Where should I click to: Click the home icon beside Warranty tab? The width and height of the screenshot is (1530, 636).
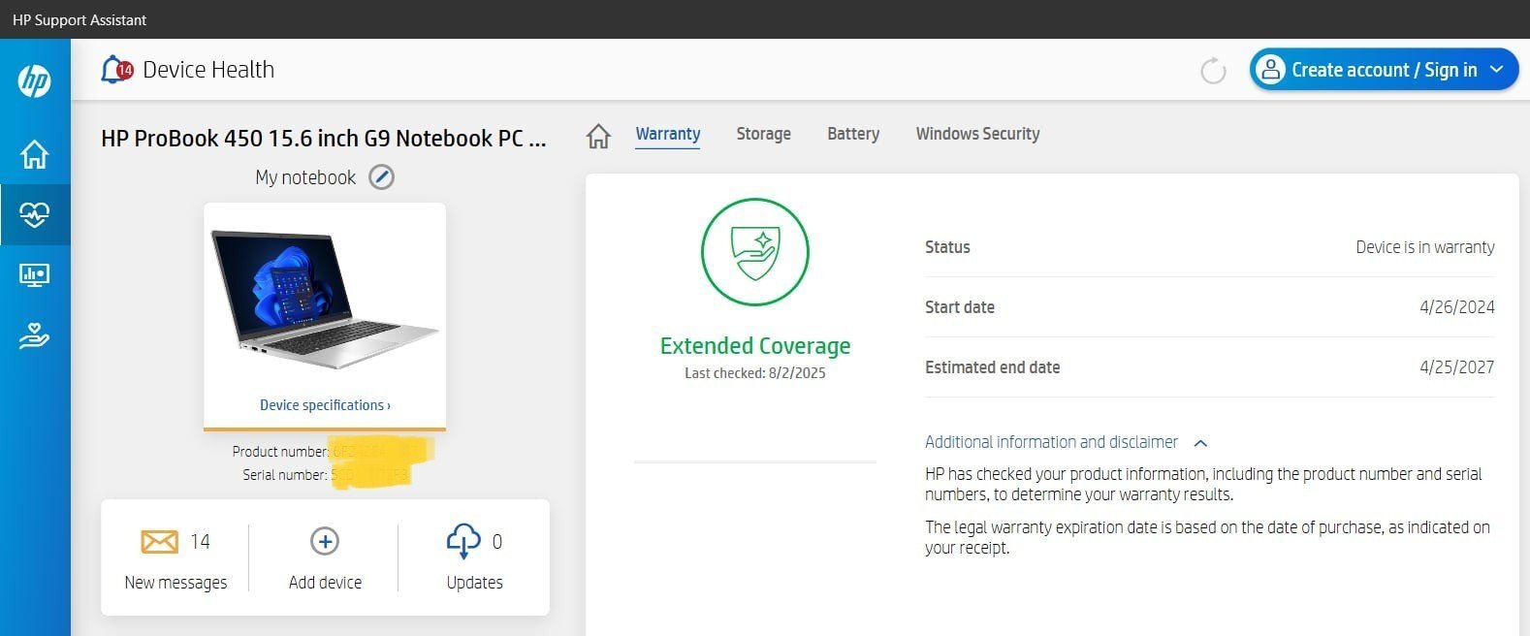[x=599, y=136]
